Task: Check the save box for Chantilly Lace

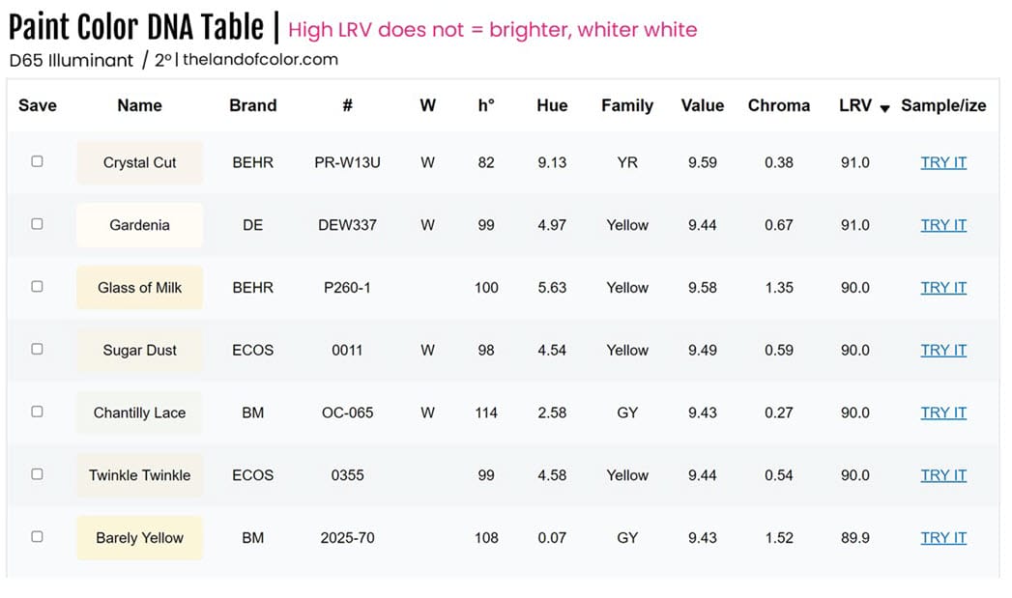Action: pos(37,412)
